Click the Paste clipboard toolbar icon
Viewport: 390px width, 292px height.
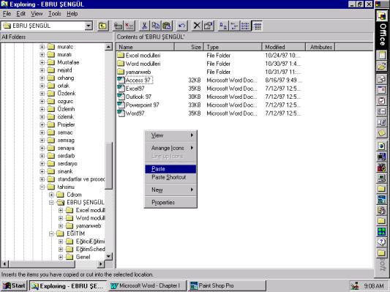pos(167,26)
